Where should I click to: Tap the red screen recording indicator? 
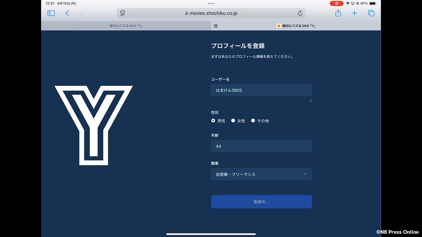336,3
